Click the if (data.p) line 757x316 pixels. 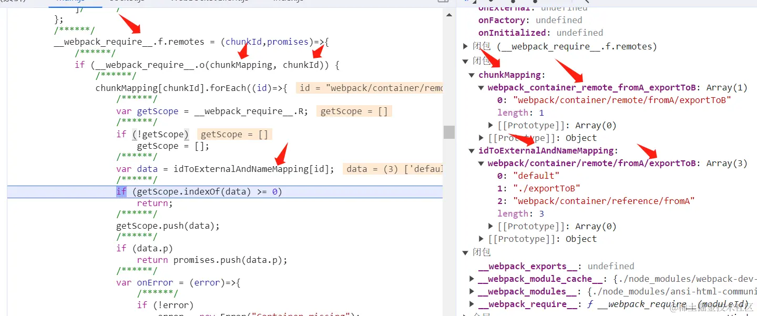pos(145,248)
